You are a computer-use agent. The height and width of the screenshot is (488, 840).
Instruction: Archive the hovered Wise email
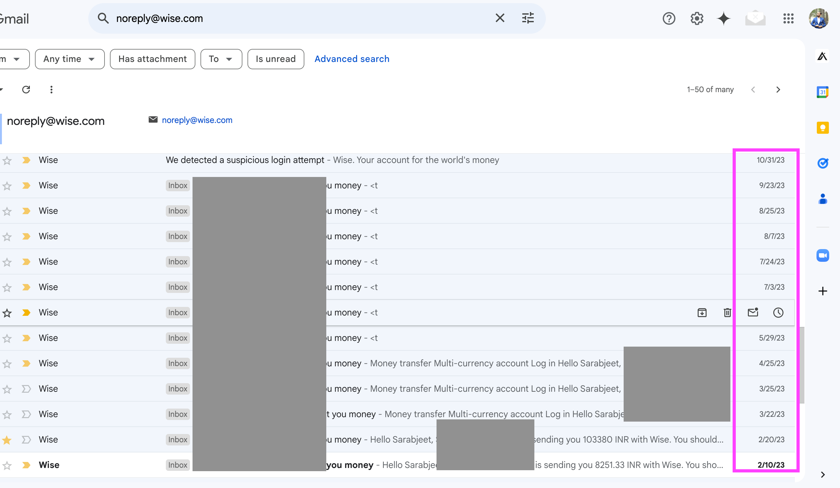(702, 313)
